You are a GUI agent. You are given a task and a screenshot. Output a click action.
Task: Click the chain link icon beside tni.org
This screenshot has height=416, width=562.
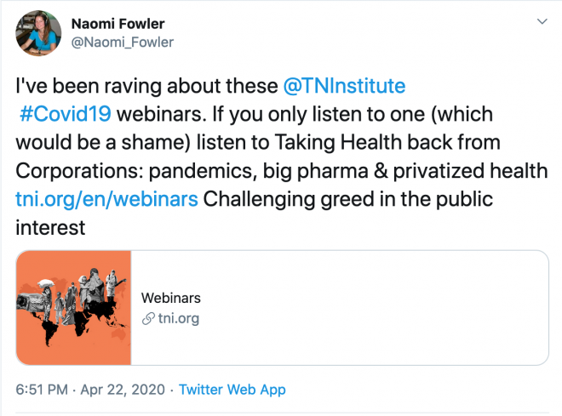pos(146,319)
